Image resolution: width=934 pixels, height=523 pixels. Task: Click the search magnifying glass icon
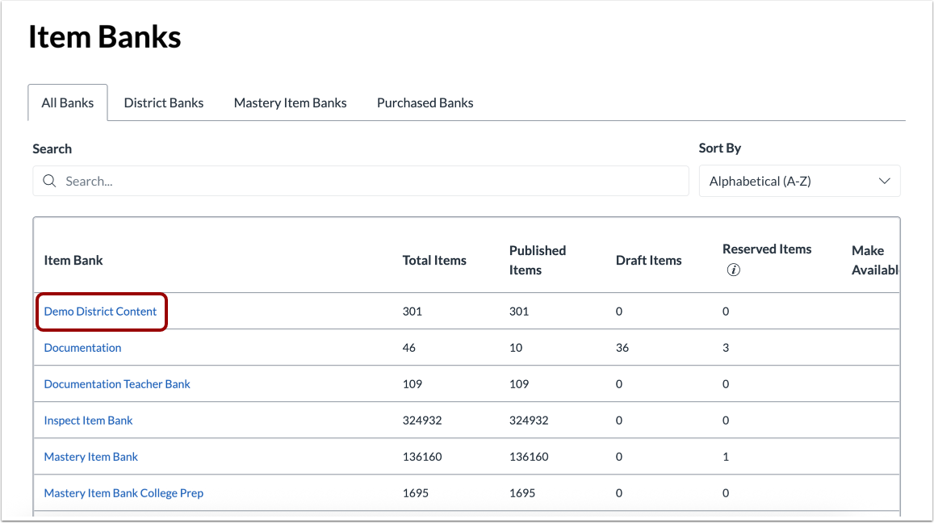pyautogui.click(x=49, y=181)
